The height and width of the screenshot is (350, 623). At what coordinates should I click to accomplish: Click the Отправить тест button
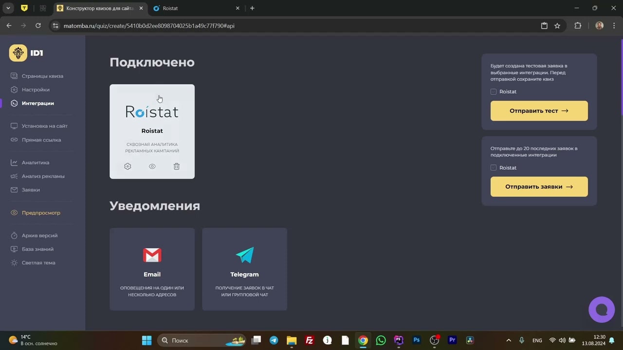(539, 111)
